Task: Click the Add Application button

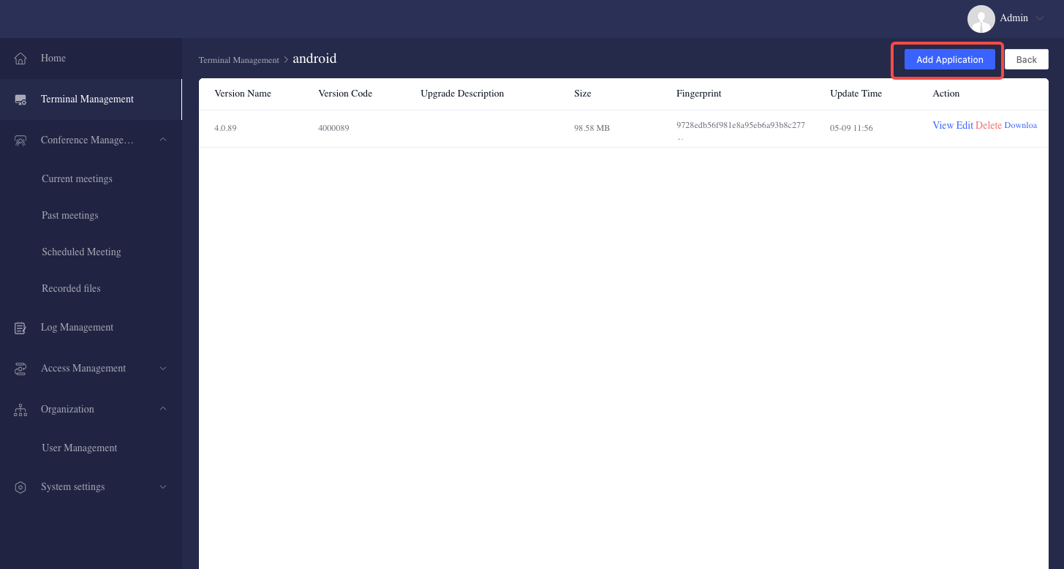Action: [949, 59]
